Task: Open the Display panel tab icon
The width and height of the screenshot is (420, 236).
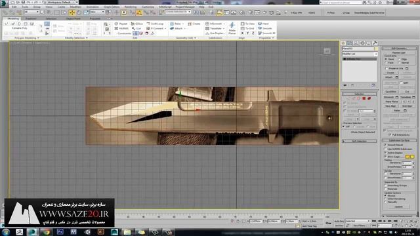Action: (x=368, y=43)
